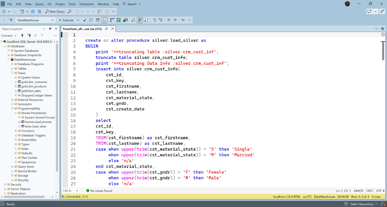
Task: Select Results to File option icon
Action: click(x=146, y=20)
